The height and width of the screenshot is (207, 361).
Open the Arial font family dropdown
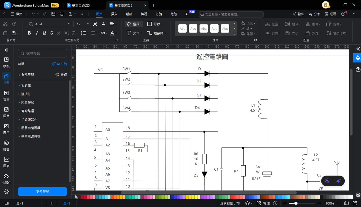point(49,24)
